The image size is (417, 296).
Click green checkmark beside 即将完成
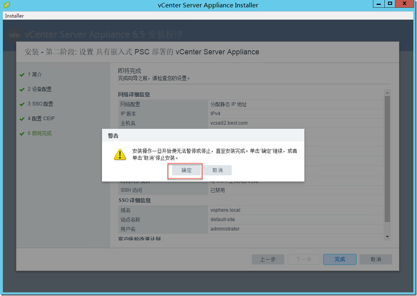[x=22, y=133]
